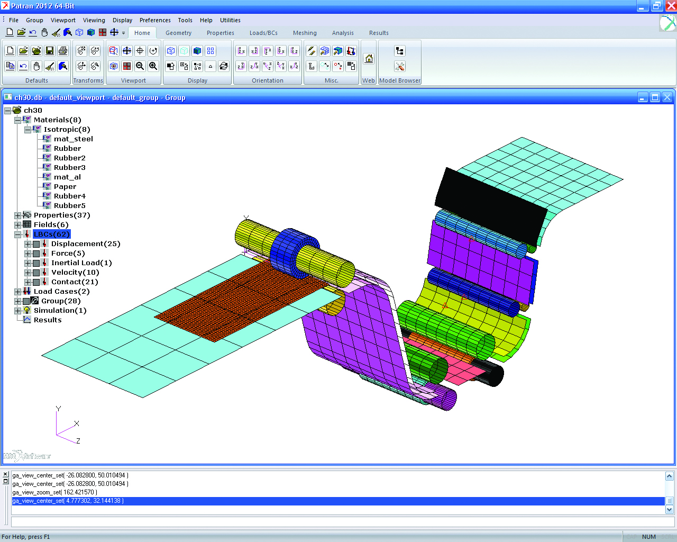
Task: Click the screwdriver tools icon under Model Browser
Action: click(400, 66)
